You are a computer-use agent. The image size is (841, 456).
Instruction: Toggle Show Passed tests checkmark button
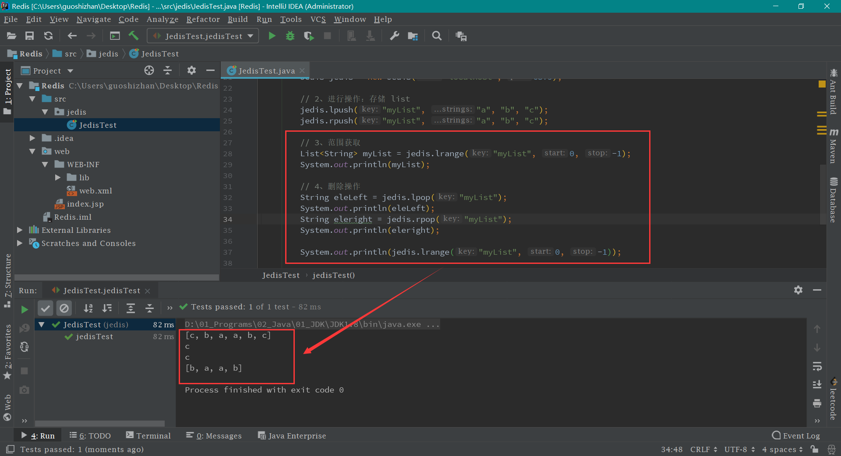[45, 308]
